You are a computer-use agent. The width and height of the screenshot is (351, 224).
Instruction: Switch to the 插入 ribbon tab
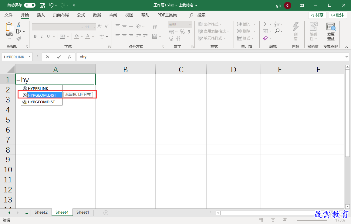41,15
